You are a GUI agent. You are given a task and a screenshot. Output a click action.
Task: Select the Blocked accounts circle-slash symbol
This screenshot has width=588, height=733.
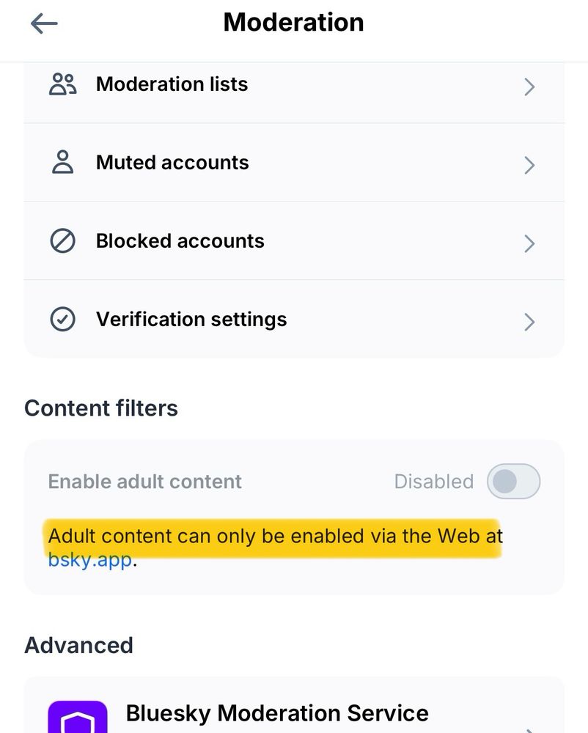(x=62, y=241)
